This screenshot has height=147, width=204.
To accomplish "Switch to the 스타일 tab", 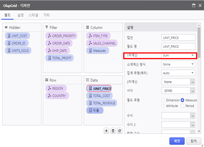I will 33,15.
